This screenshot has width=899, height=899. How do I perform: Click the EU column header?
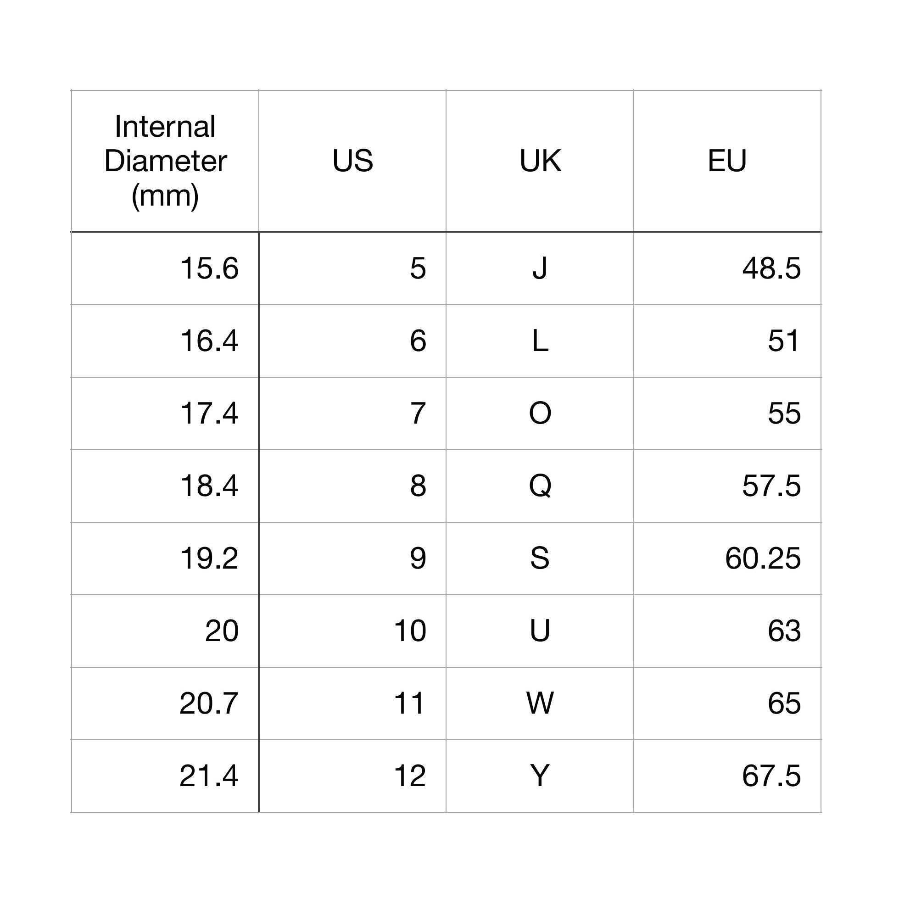click(727, 161)
